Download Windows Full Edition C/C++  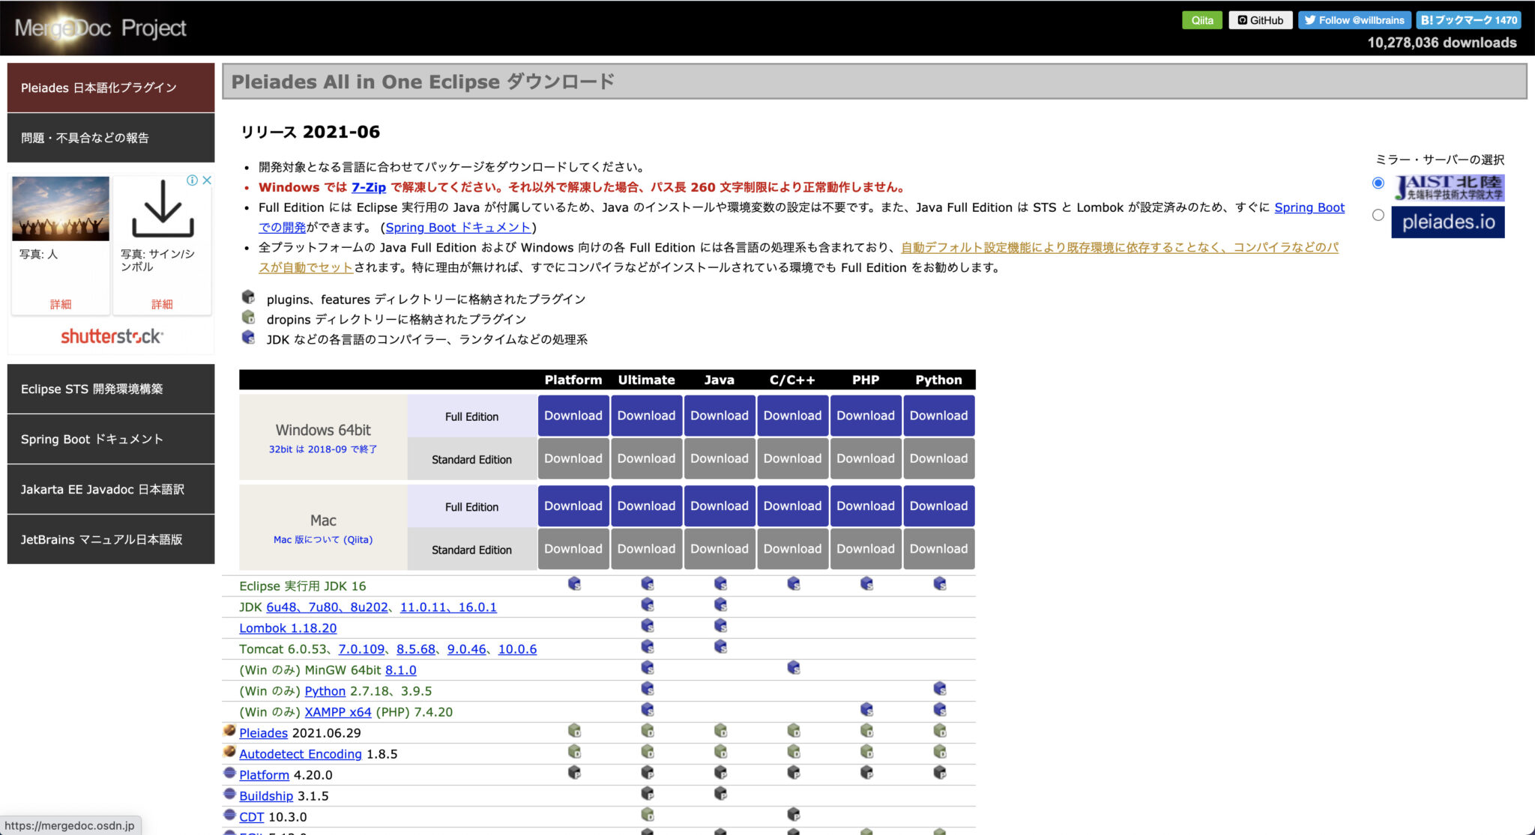click(x=792, y=416)
